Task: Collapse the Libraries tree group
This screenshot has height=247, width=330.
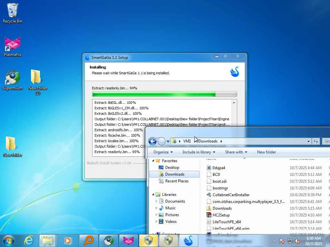Action: [x=153, y=195]
